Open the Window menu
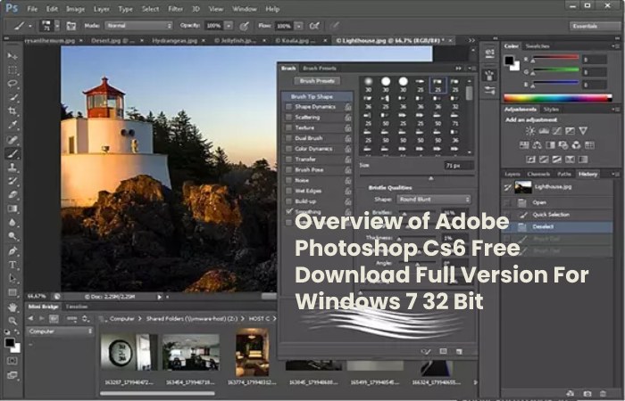 point(245,9)
